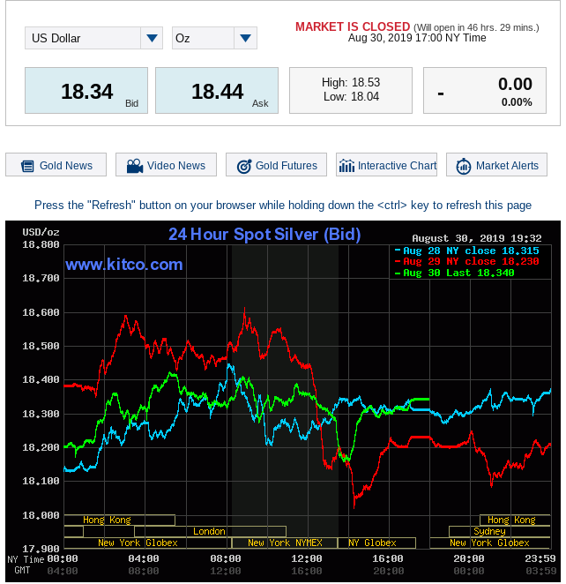This screenshot has width=566, height=584.
Task: Click the Interactive Chart bar graph icon
Action: coord(346,166)
